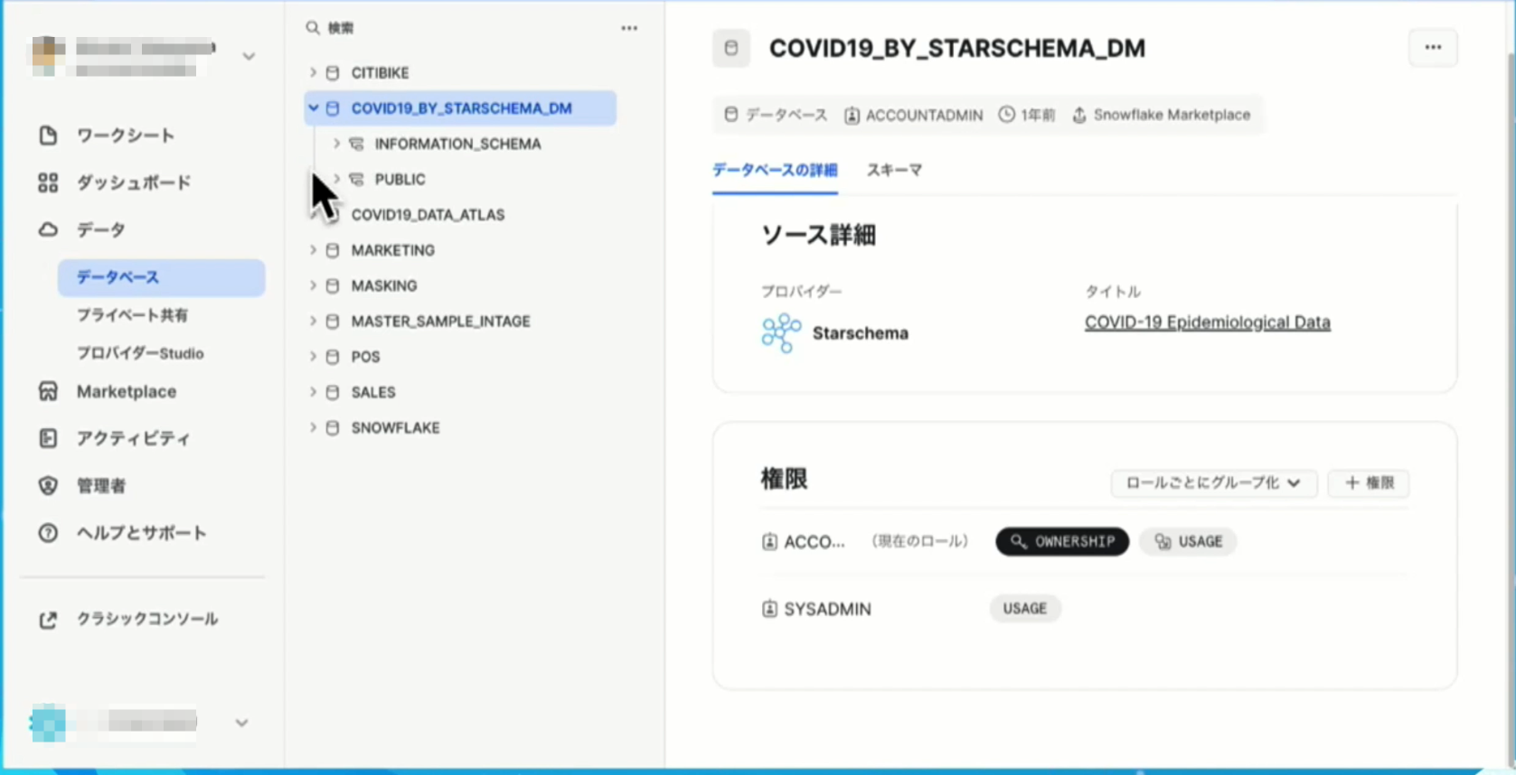
Task: Click SYSADMIN's USAGE privilege badge
Action: coord(1024,609)
